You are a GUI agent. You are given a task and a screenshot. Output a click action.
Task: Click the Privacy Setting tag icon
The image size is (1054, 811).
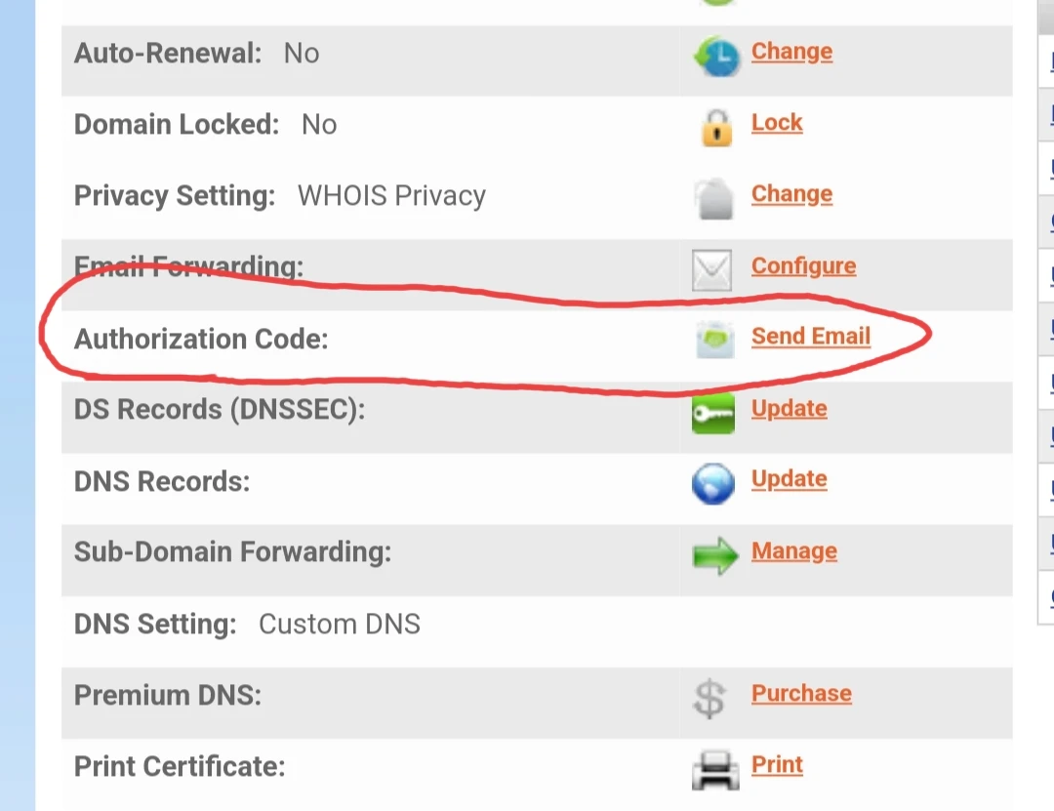click(x=712, y=199)
